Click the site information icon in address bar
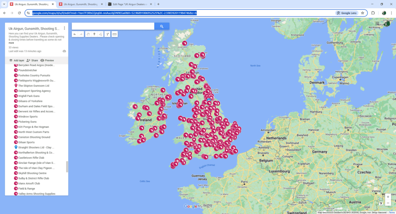 coord(28,13)
